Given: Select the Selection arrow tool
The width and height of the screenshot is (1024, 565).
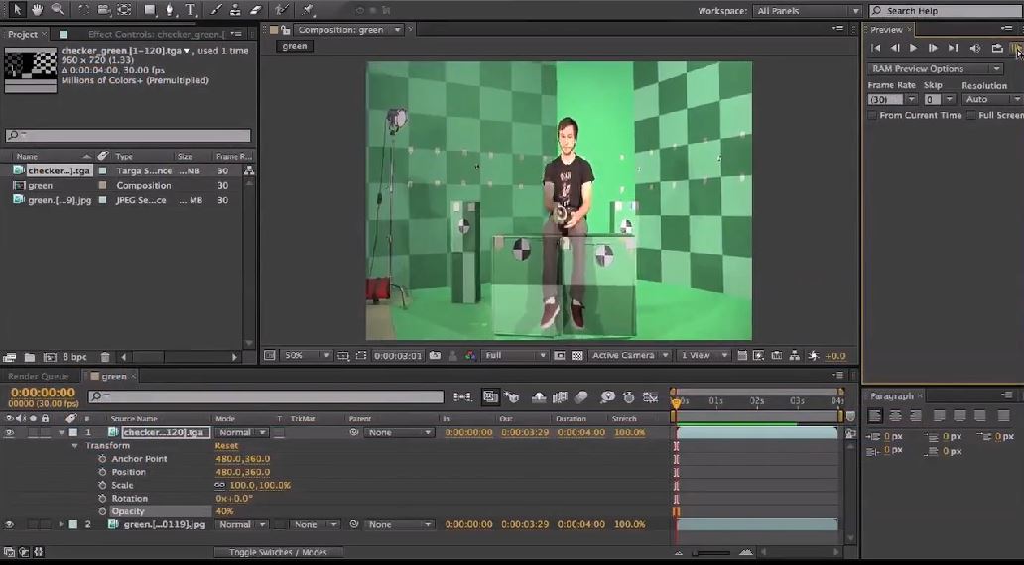Looking at the screenshot, I should pos(17,9).
